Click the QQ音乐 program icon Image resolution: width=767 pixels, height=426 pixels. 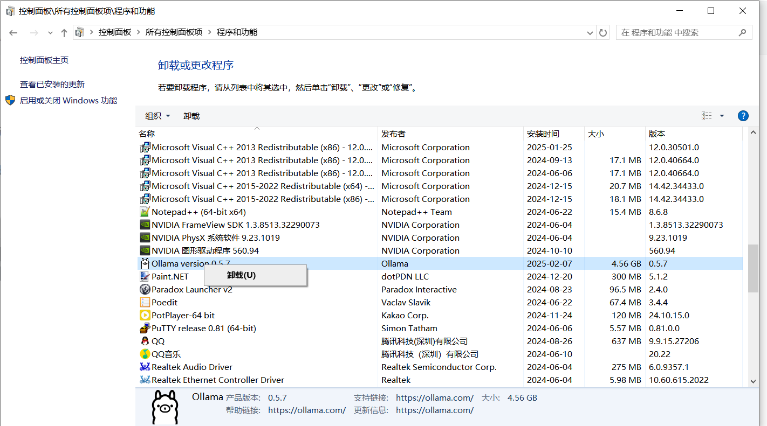tap(145, 354)
